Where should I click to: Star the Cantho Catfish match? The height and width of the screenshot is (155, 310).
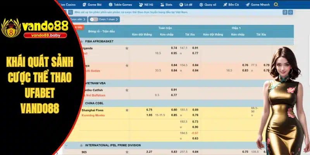[x=127, y=90]
